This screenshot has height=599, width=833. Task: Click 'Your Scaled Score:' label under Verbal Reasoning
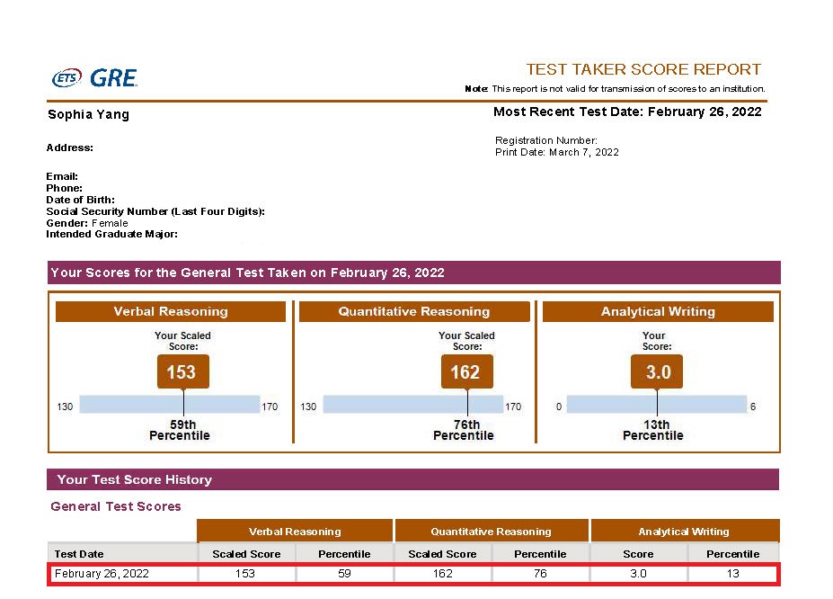pyautogui.click(x=182, y=341)
